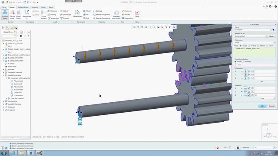Switch to the Refine Model tab
This screenshot has width=278, height=156.
coord(23,7)
